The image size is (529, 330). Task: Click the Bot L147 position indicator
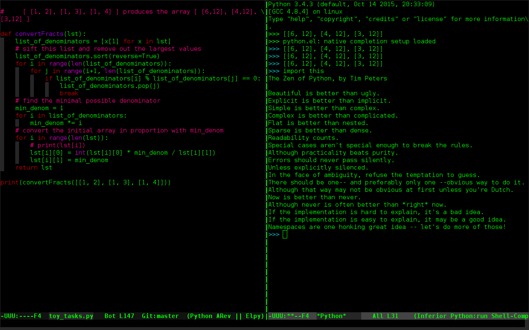119,316
